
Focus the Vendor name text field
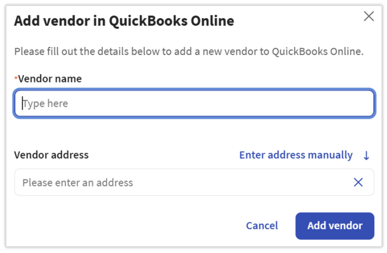[194, 103]
